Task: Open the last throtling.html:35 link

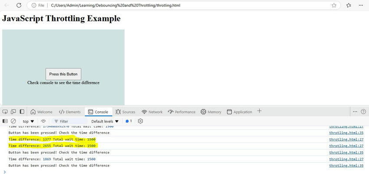Action: point(346,165)
